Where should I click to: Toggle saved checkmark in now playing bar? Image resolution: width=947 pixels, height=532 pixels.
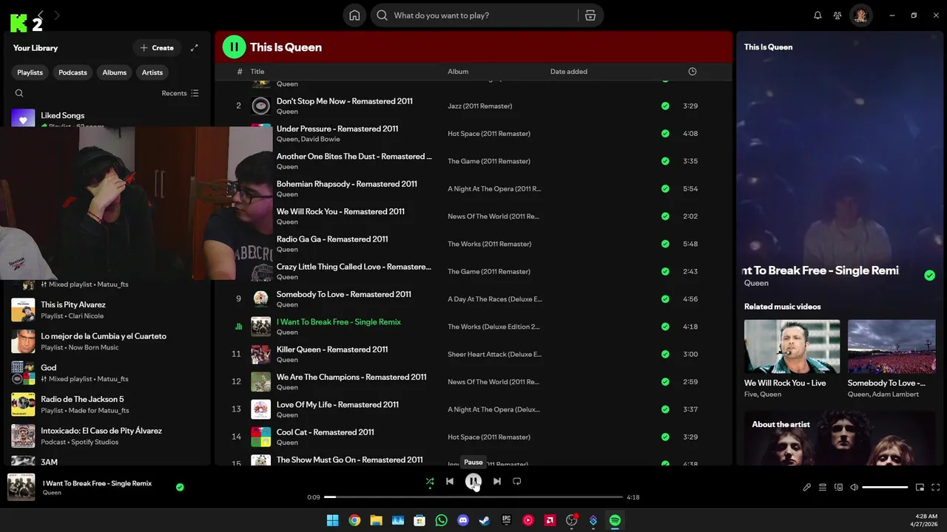point(180,487)
